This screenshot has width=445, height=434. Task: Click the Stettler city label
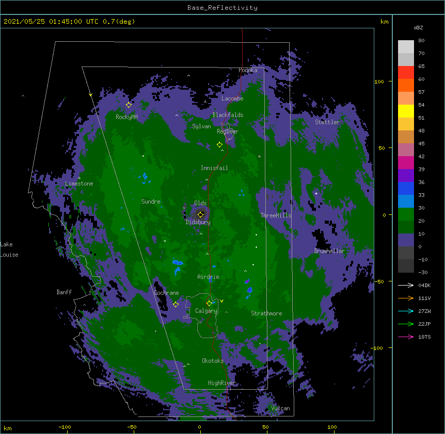click(327, 122)
